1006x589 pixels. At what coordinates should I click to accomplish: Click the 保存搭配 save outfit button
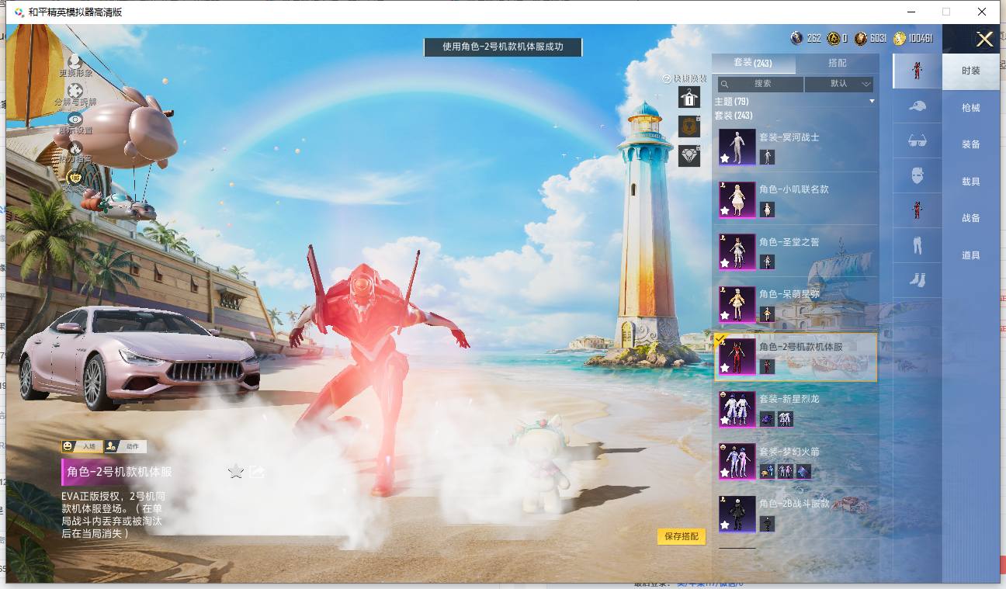(682, 536)
